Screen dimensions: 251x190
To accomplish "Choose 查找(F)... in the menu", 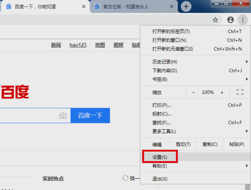I will (195, 123).
